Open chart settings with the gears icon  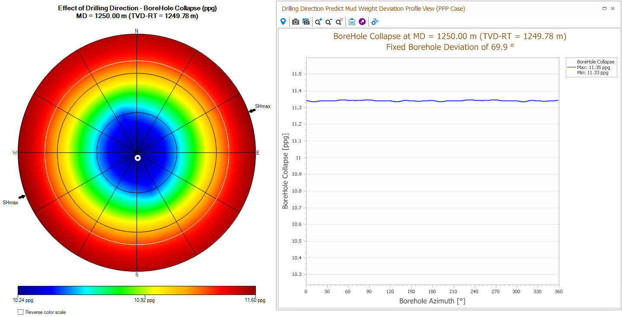[375, 22]
